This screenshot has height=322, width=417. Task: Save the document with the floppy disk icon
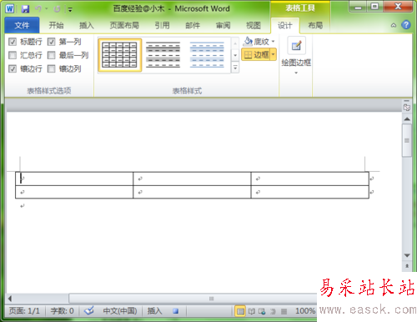click(25, 9)
